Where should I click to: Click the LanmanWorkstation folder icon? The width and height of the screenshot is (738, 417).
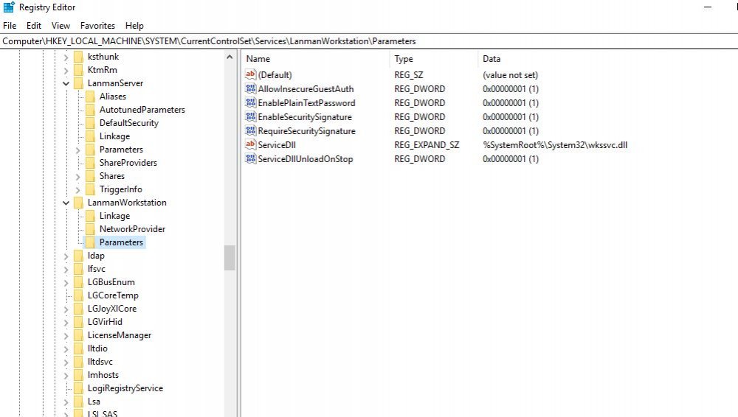(79, 202)
